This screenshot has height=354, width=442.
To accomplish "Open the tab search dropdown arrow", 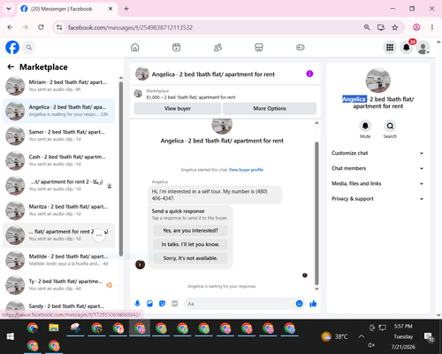I will pyautogui.click(x=9, y=9).
